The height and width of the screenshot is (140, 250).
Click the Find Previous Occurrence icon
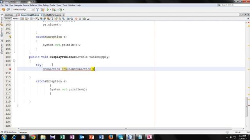pyautogui.click(x=41, y=19)
